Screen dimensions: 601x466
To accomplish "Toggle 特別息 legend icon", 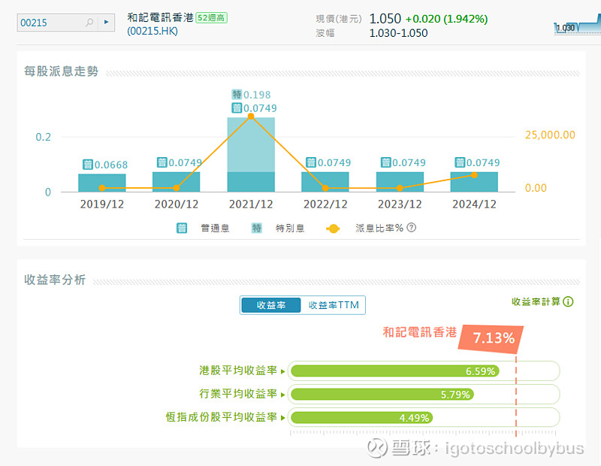I will pos(257,228).
